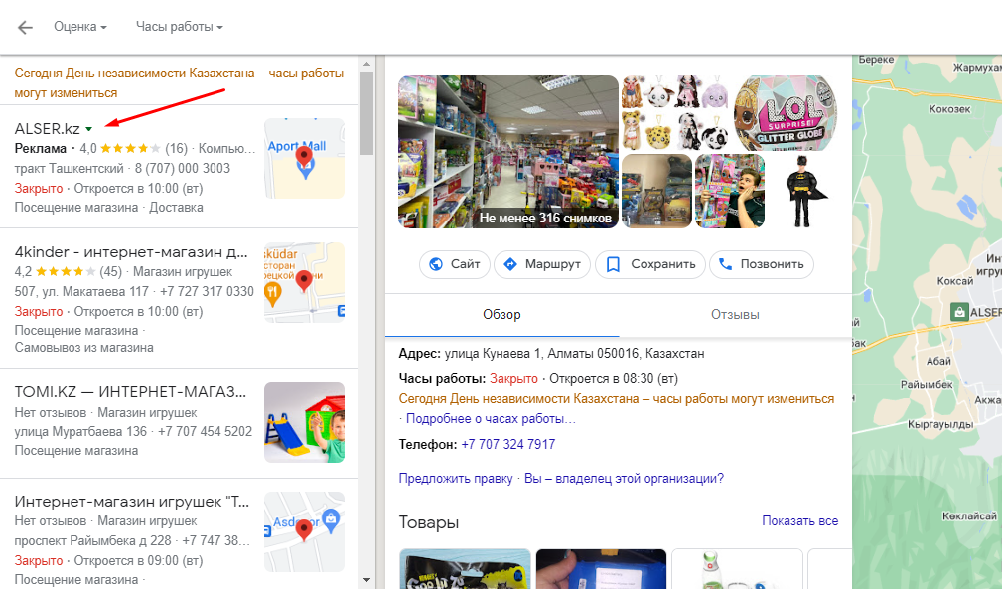Click the Маршрут directions button
1002x589 pixels.
(x=542, y=264)
